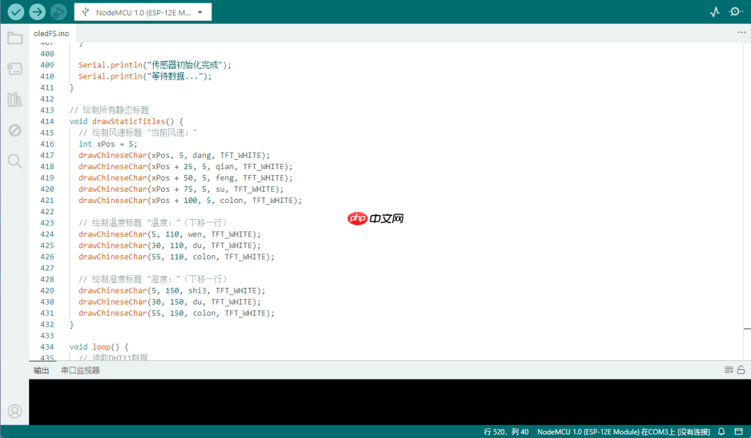Image resolution: width=751 pixels, height=438 pixels.
Task: Open the Sketchbook folder panel
Action: tap(15, 38)
